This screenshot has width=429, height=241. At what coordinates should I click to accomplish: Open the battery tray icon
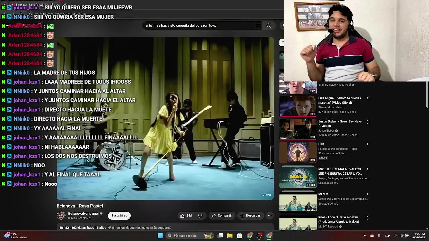407,236
